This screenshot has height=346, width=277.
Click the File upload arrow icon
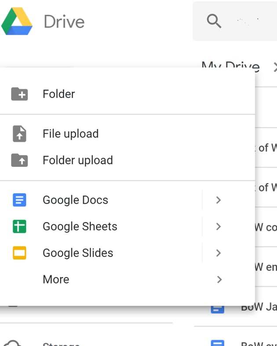tap(19, 134)
